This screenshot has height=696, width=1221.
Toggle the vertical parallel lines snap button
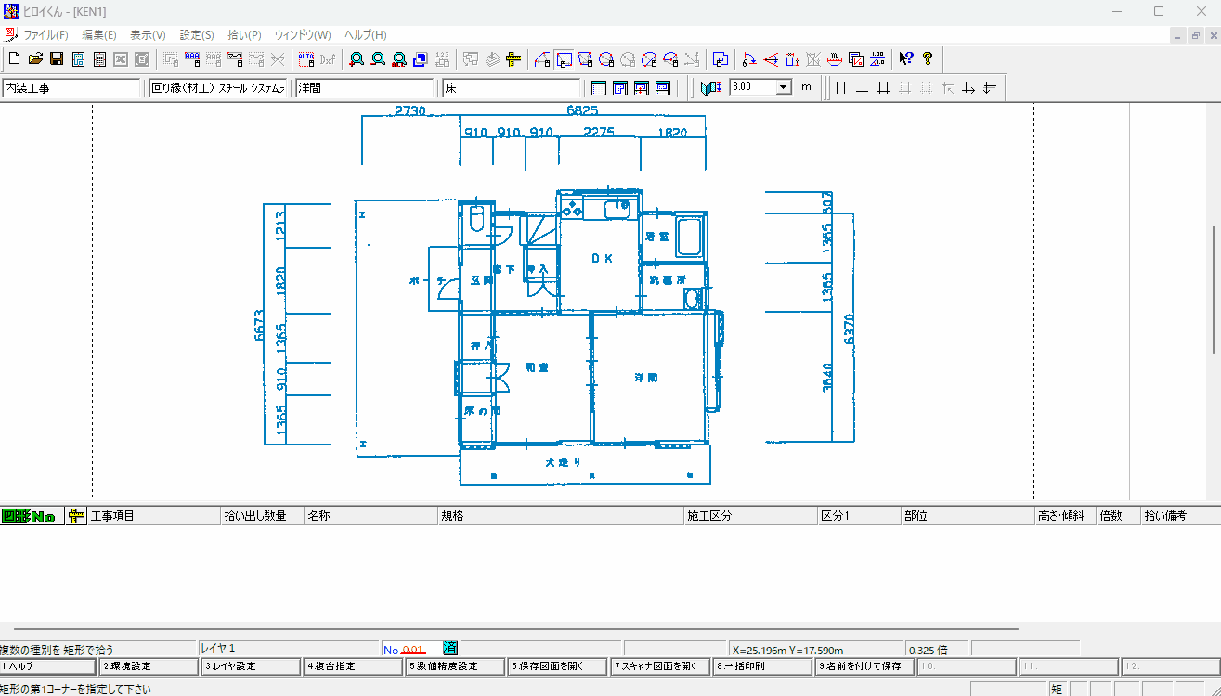pyautogui.click(x=840, y=87)
